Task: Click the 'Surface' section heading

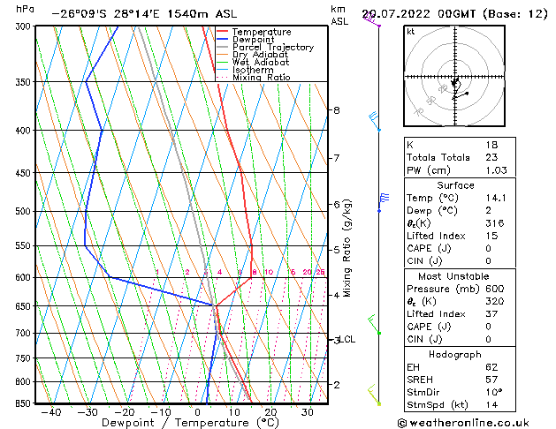Action: tap(455, 185)
